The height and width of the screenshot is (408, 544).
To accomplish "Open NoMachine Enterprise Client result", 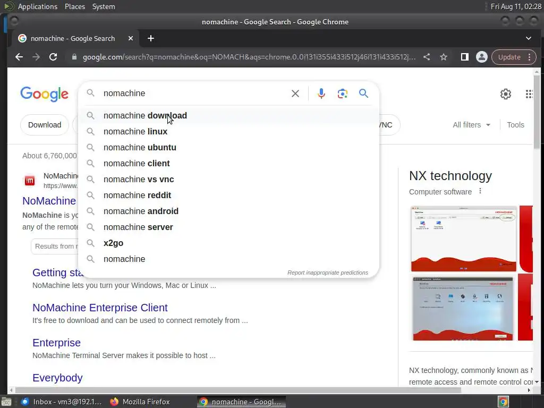I will [x=100, y=308].
